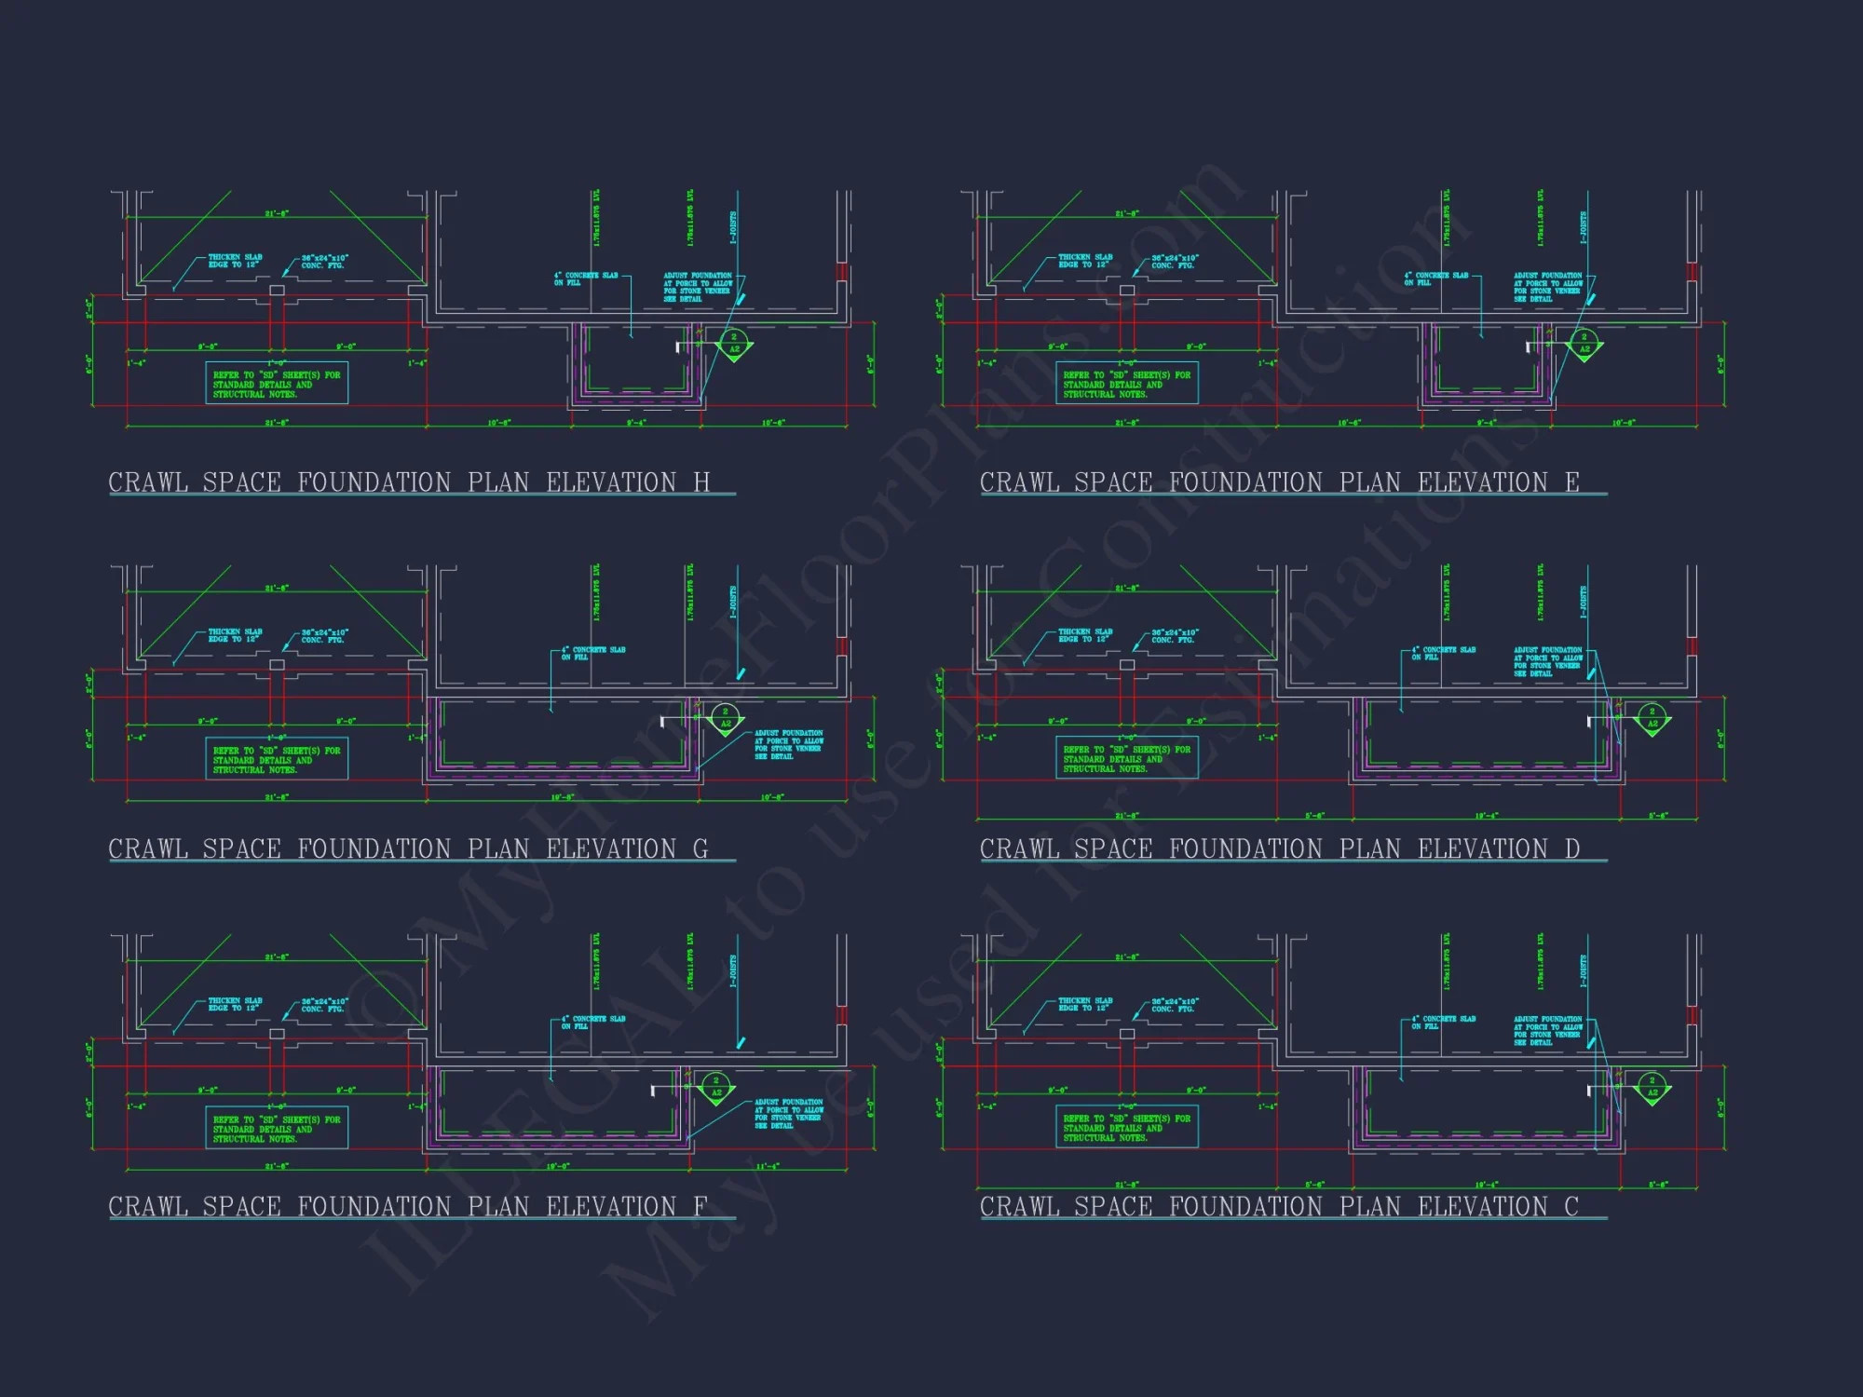Image resolution: width=1863 pixels, height=1397 pixels.
Task: Pick the 2/A2 section marker in Elevation C
Action: (1652, 1087)
